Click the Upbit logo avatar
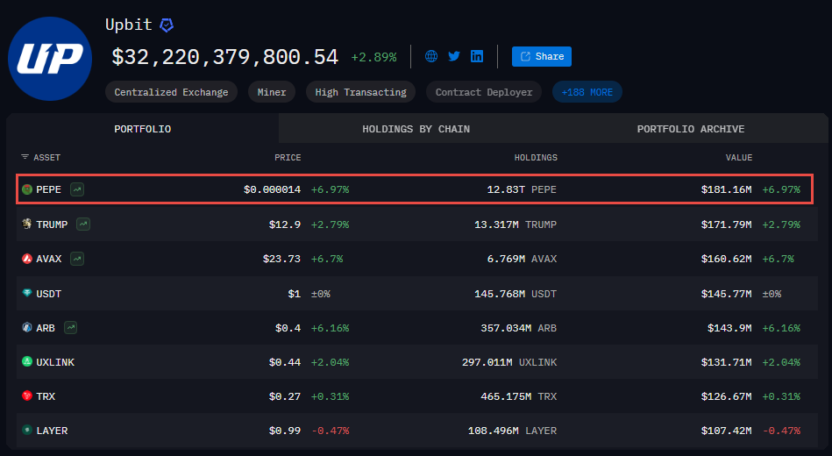Image resolution: width=832 pixels, height=456 pixels. tap(50, 59)
